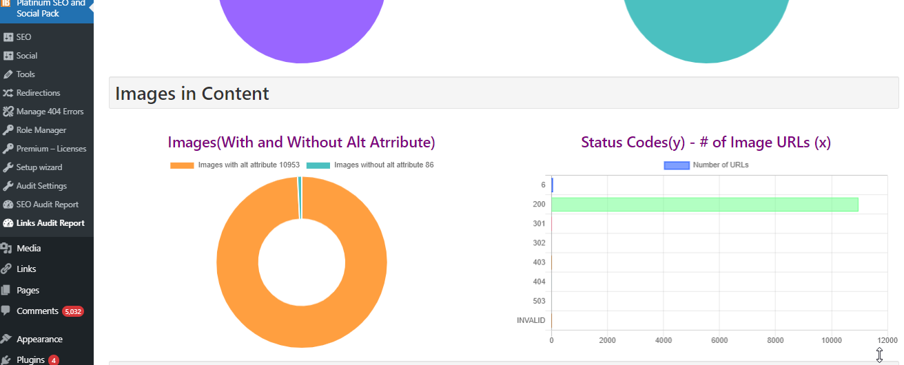Open Audit Settings
The height and width of the screenshot is (365, 904).
[x=42, y=186]
